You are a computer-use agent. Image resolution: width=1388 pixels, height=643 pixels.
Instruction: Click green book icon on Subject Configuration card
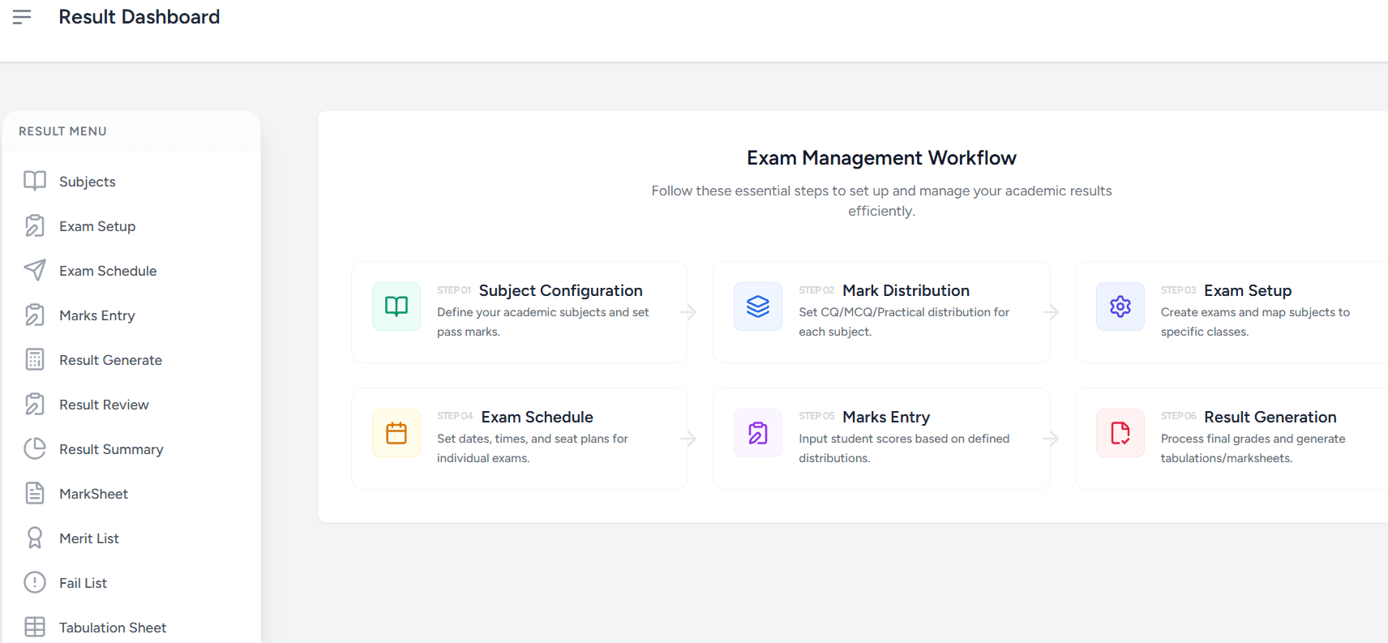396,306
